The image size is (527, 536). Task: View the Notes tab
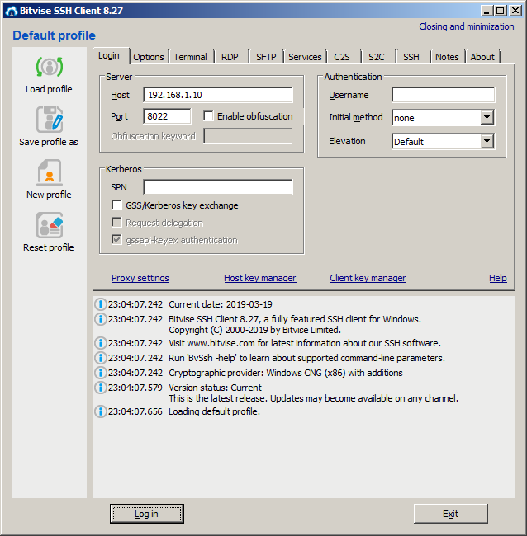point(447,57)
